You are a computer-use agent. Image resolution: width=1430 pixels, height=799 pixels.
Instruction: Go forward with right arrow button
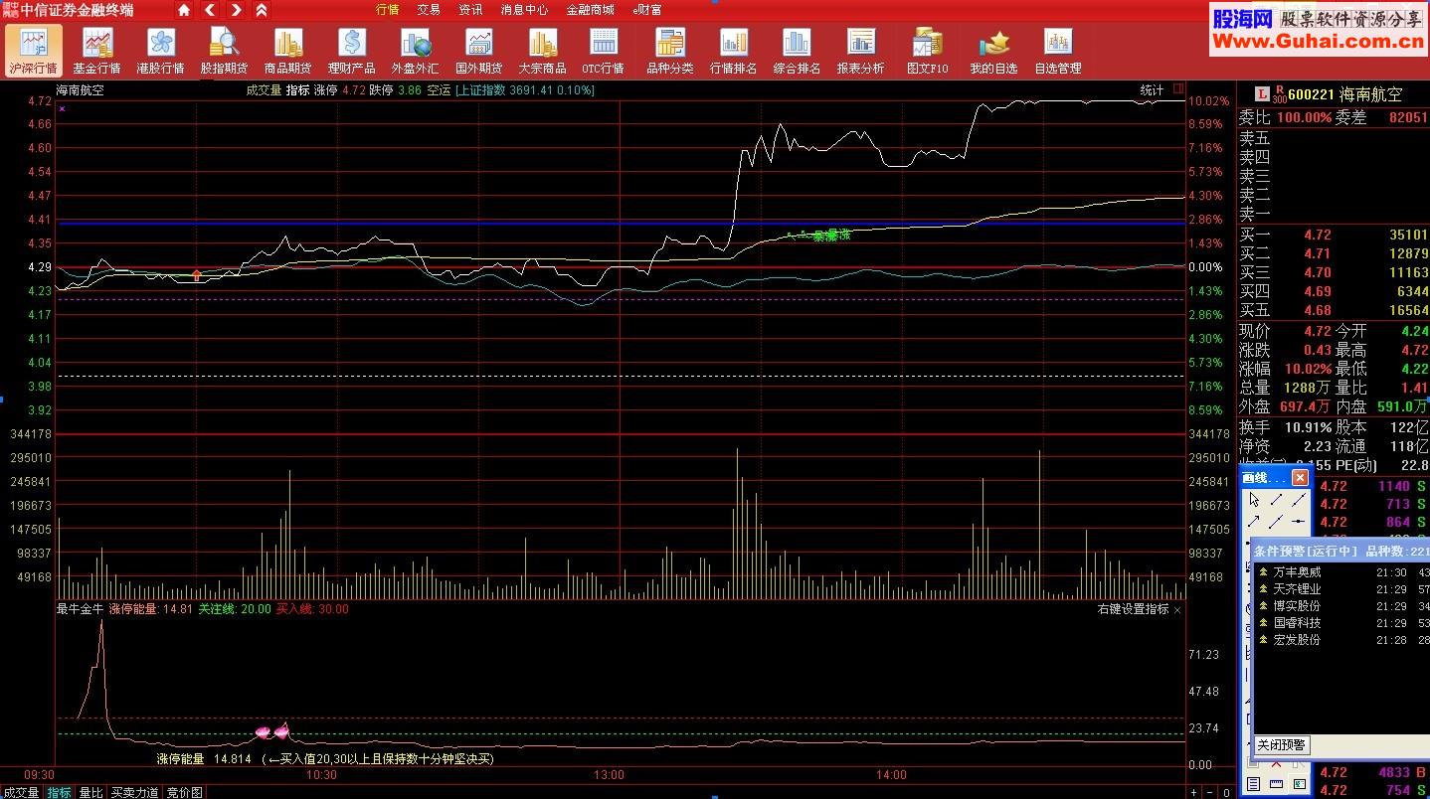pyautogui.click(x=236, y=10)
